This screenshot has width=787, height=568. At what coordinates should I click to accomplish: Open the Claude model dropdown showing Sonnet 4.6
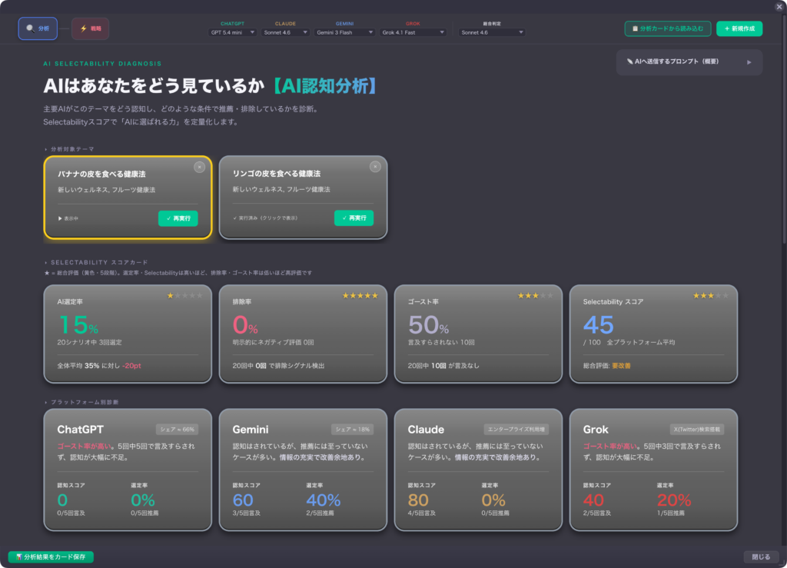(x=285, y=32)
